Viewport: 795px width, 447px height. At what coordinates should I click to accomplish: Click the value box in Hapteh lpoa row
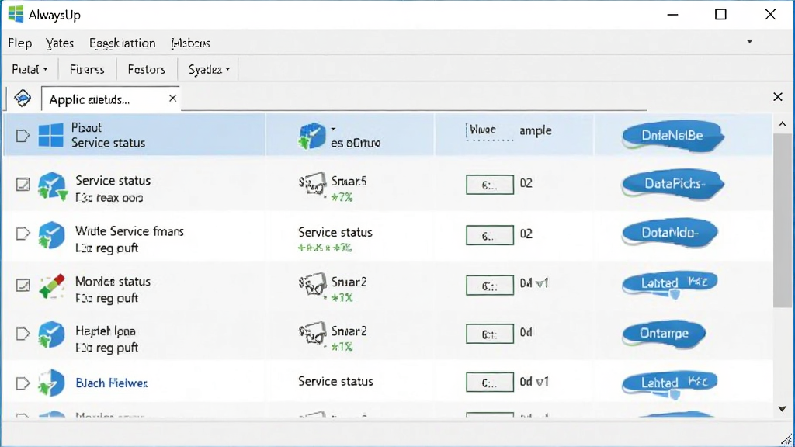(x=490, y=334)
